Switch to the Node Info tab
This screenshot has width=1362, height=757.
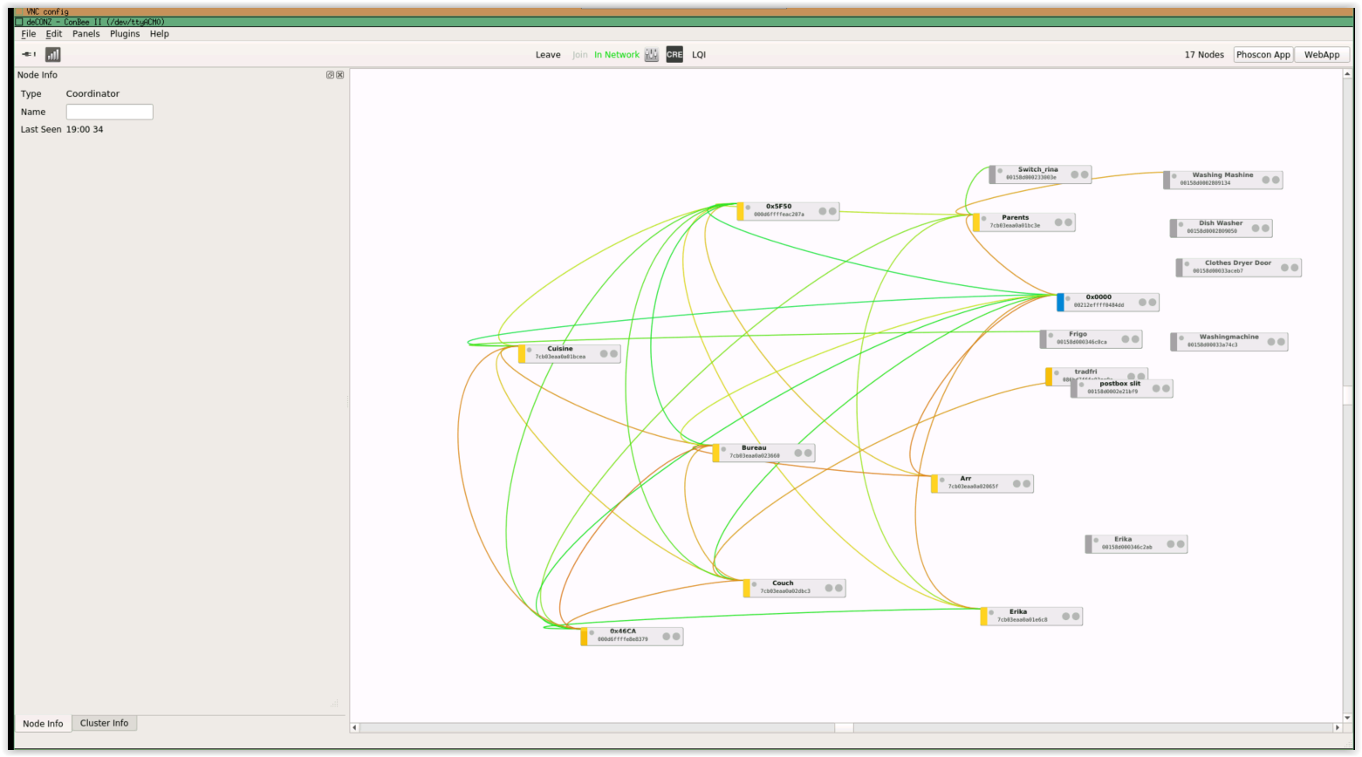click(43, 724)
